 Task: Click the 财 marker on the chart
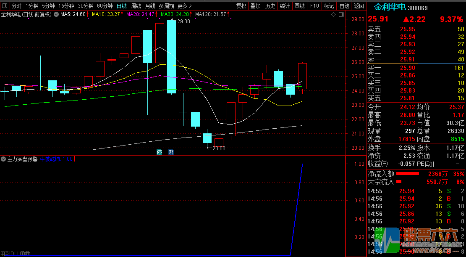point(171,152)
